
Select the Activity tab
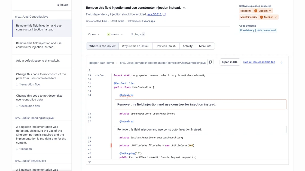pos(188,46)
